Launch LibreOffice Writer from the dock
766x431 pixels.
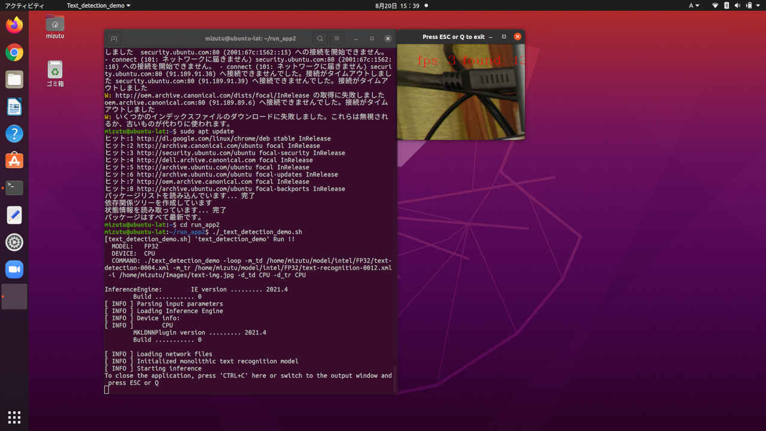(14, 107)
